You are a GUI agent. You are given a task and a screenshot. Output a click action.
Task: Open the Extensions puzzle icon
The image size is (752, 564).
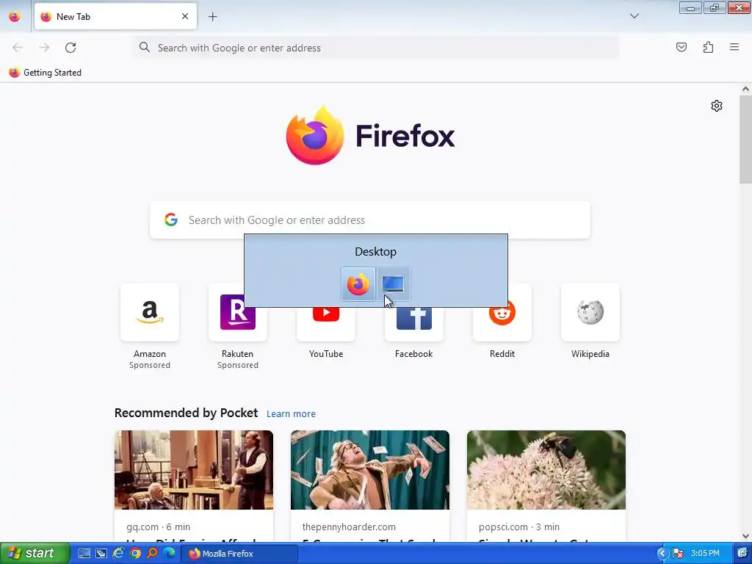[x=708, y=47]
